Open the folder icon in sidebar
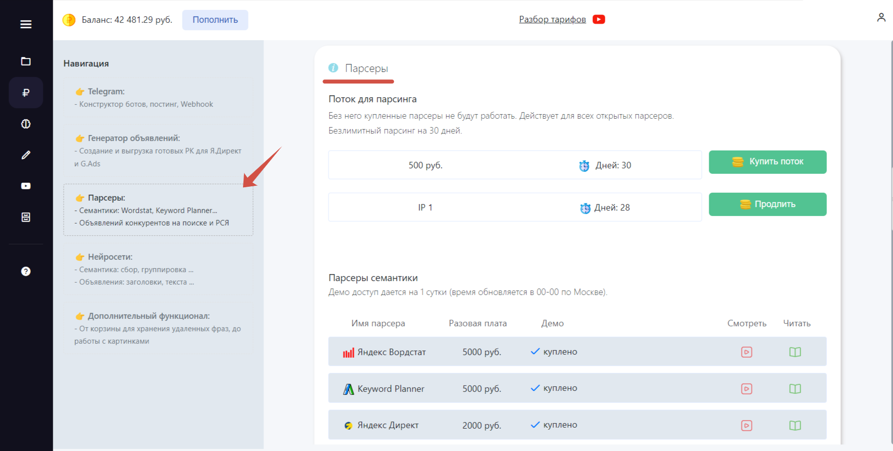 [x=26, y=61]
